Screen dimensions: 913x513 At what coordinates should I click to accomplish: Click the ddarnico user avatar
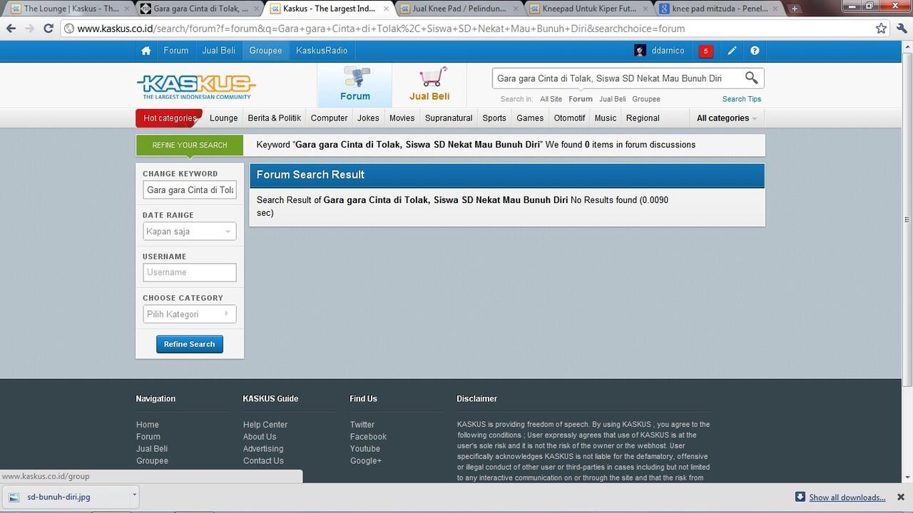pyautogui.click(x=641, y=51)
